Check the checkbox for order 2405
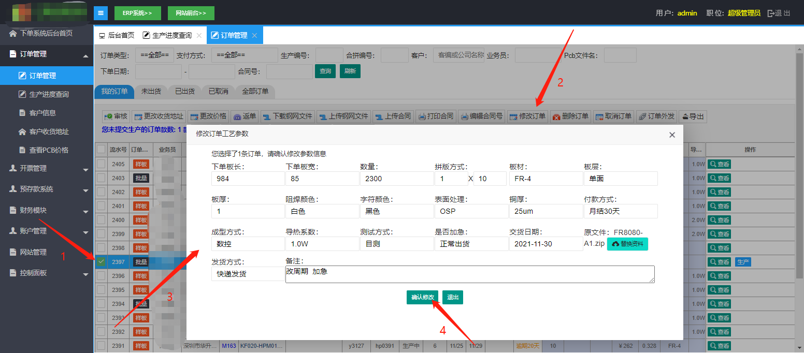 pos(101,164)
